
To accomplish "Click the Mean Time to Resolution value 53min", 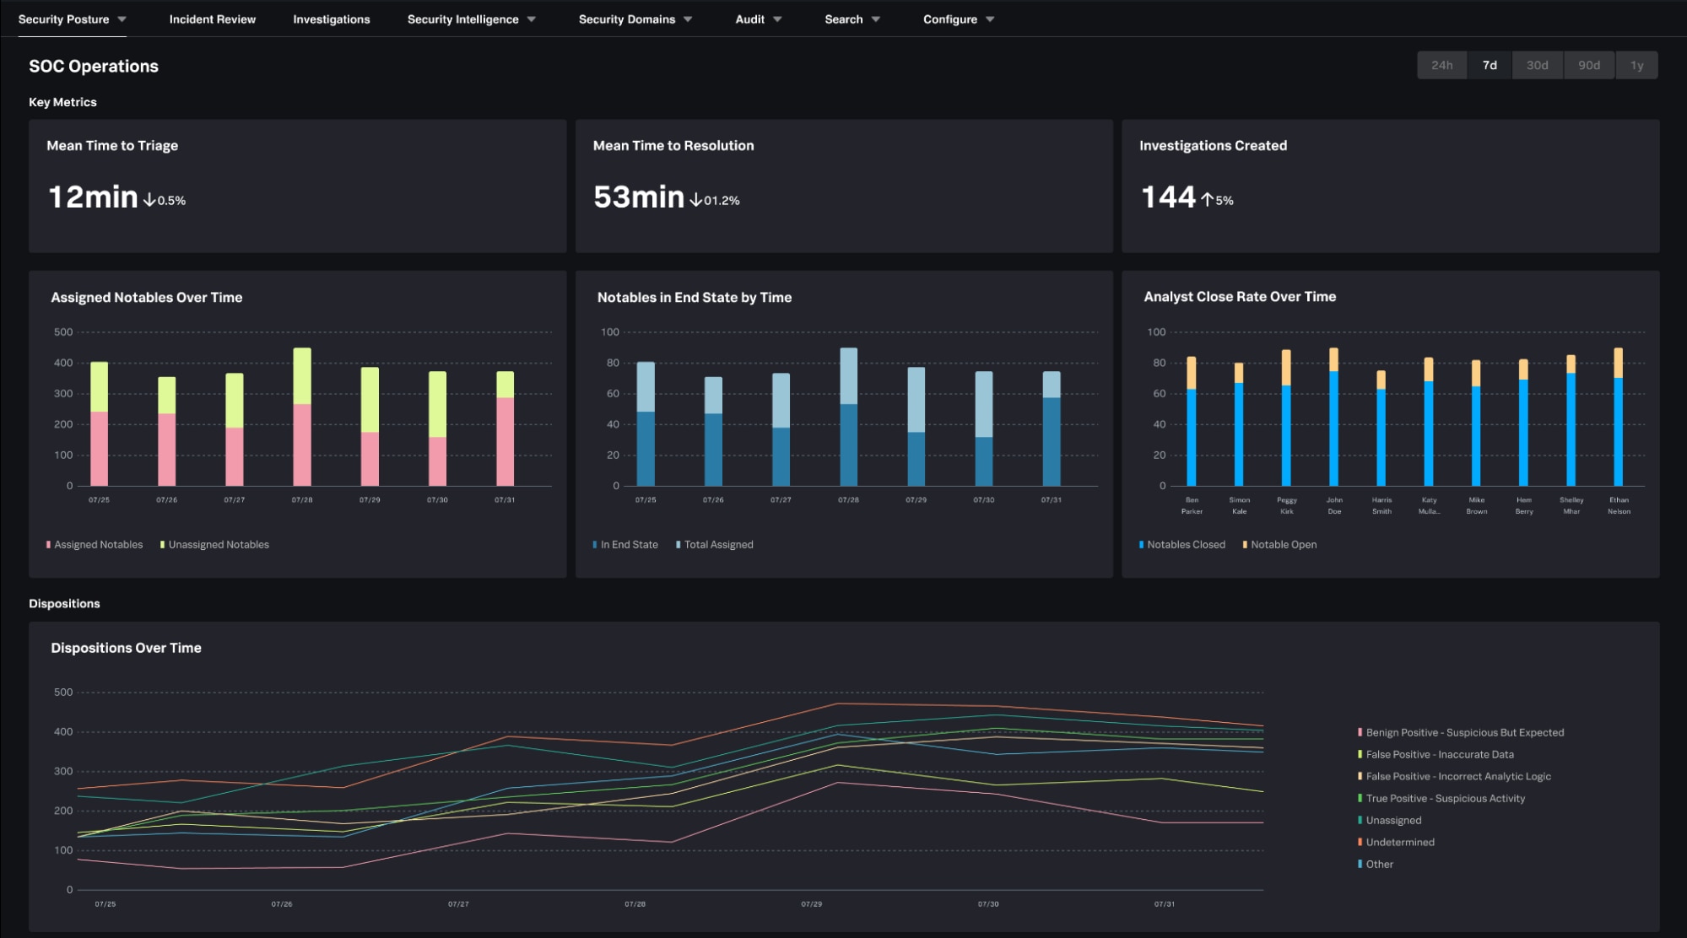I will point(639,197).
